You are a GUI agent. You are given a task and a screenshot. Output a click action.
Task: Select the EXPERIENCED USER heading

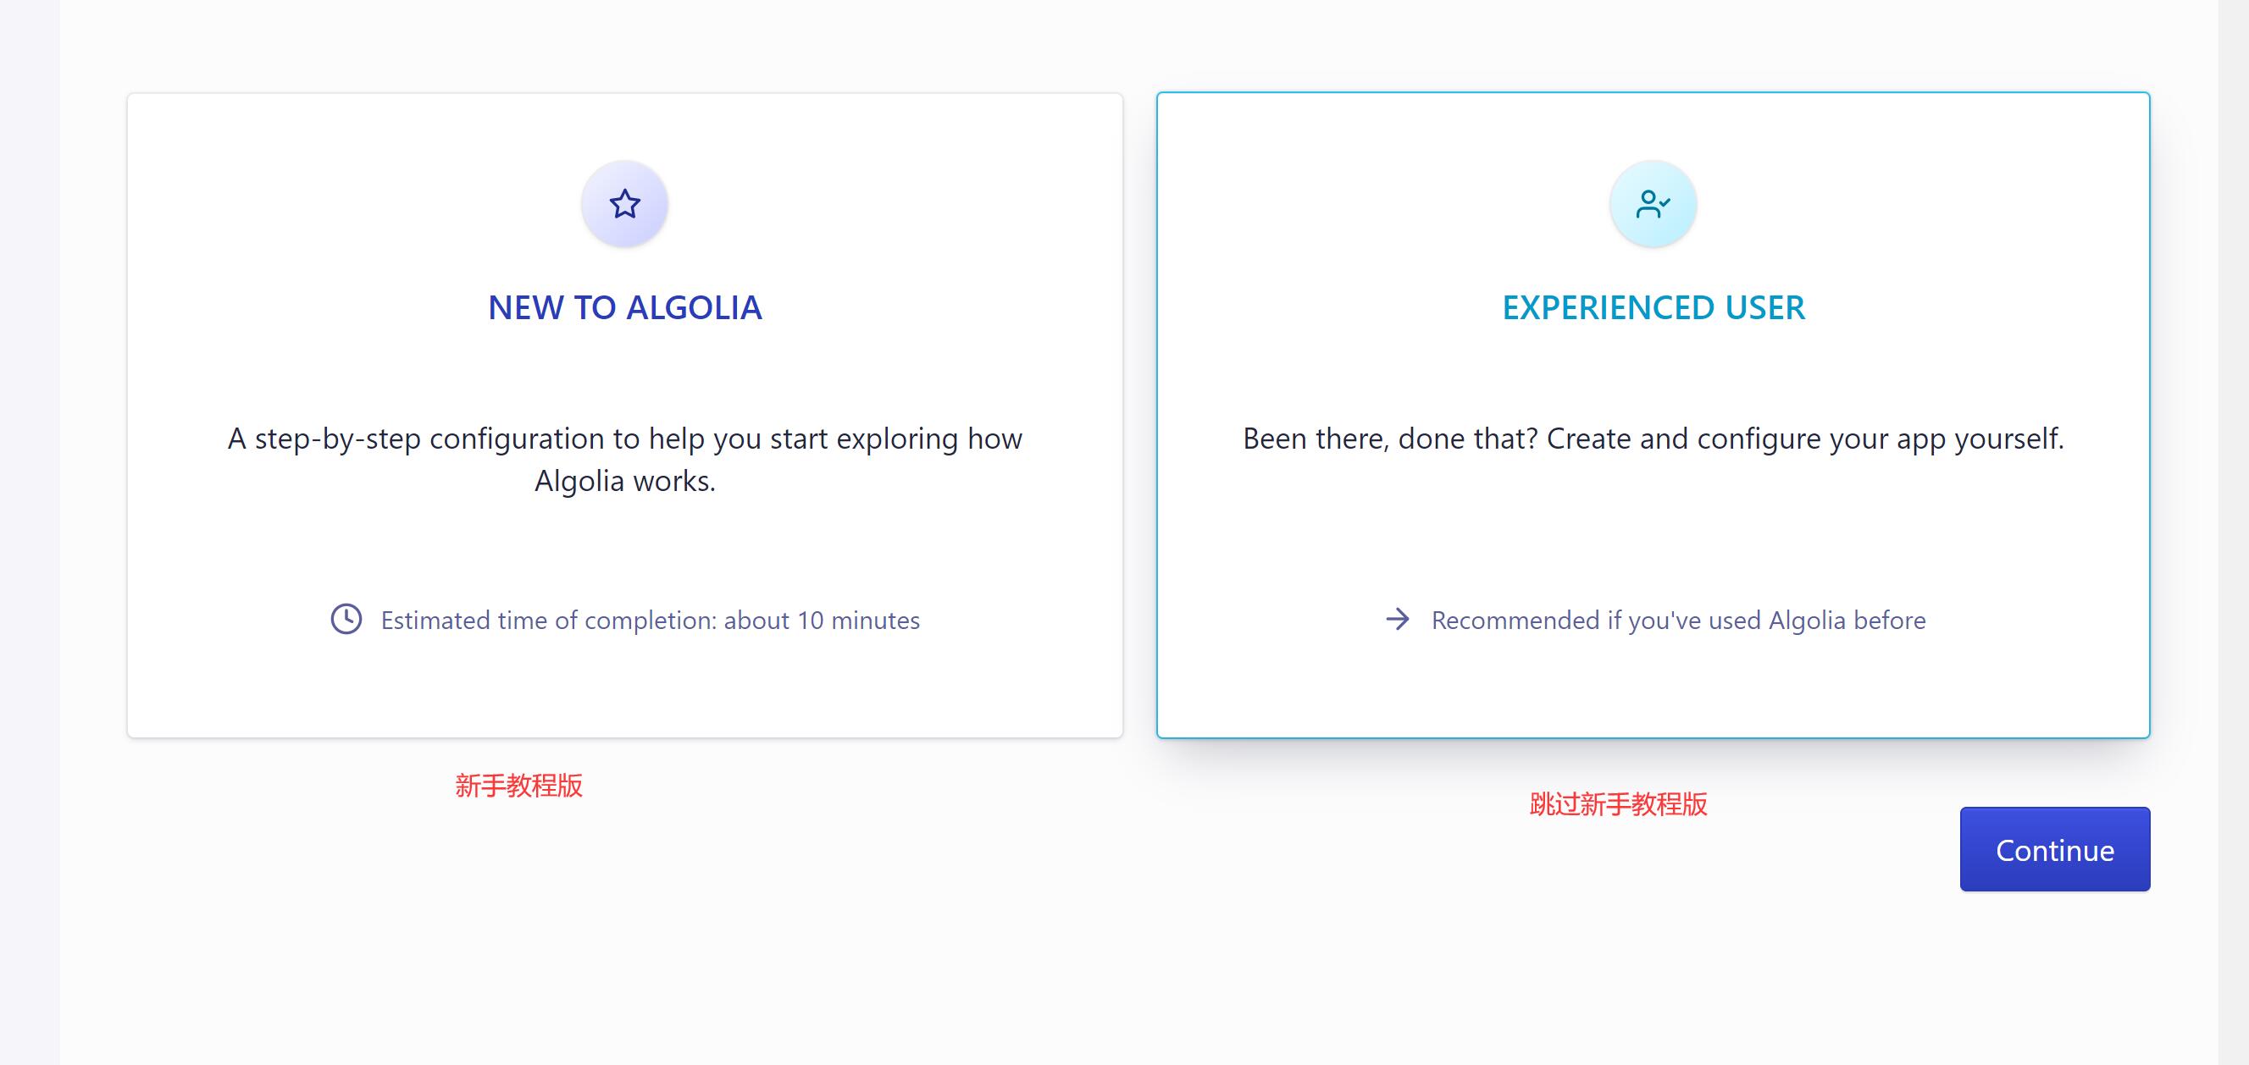coord(1653,308)
